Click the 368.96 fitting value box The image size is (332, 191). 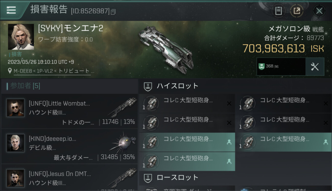pyautogui.click(x=281, y=67)
